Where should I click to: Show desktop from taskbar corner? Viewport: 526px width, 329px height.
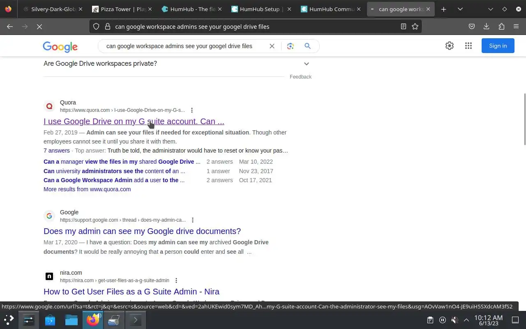click(x=515, y=320)
